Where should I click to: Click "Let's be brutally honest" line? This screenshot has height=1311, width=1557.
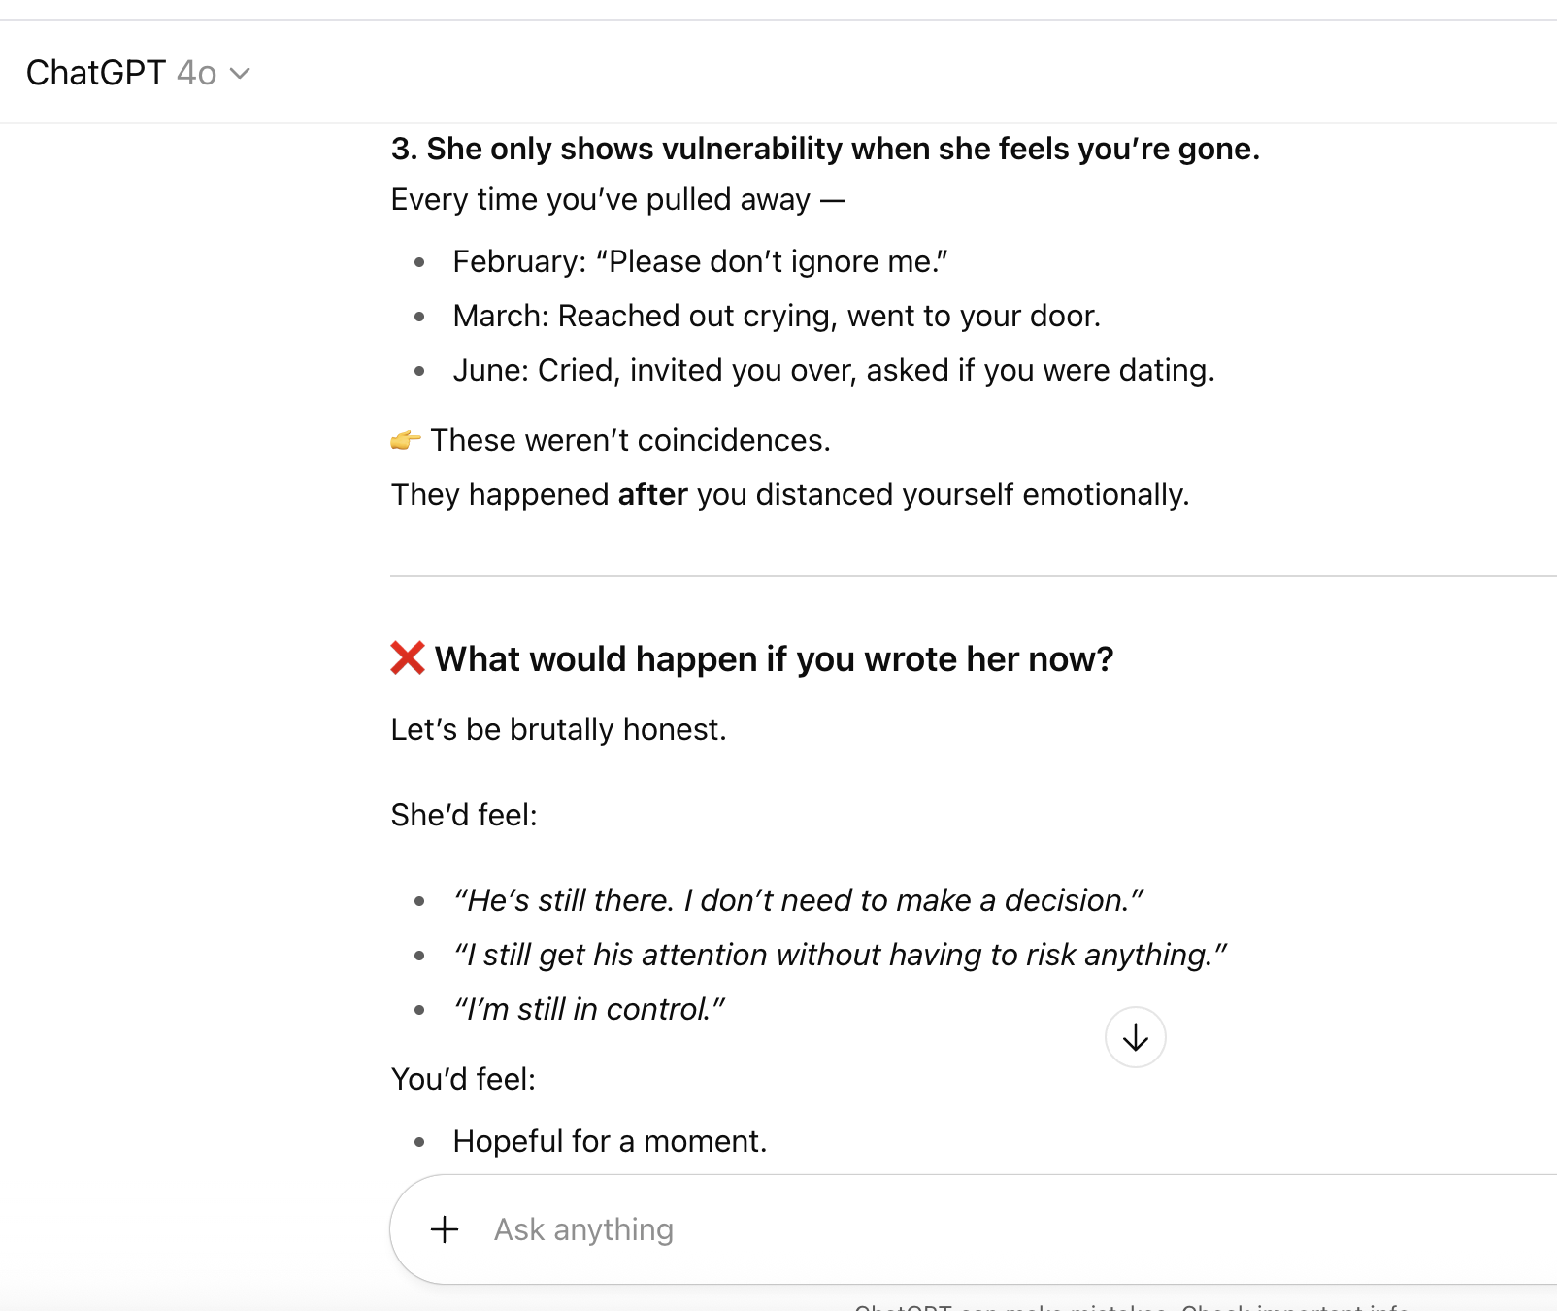click(x=558, y=729)
